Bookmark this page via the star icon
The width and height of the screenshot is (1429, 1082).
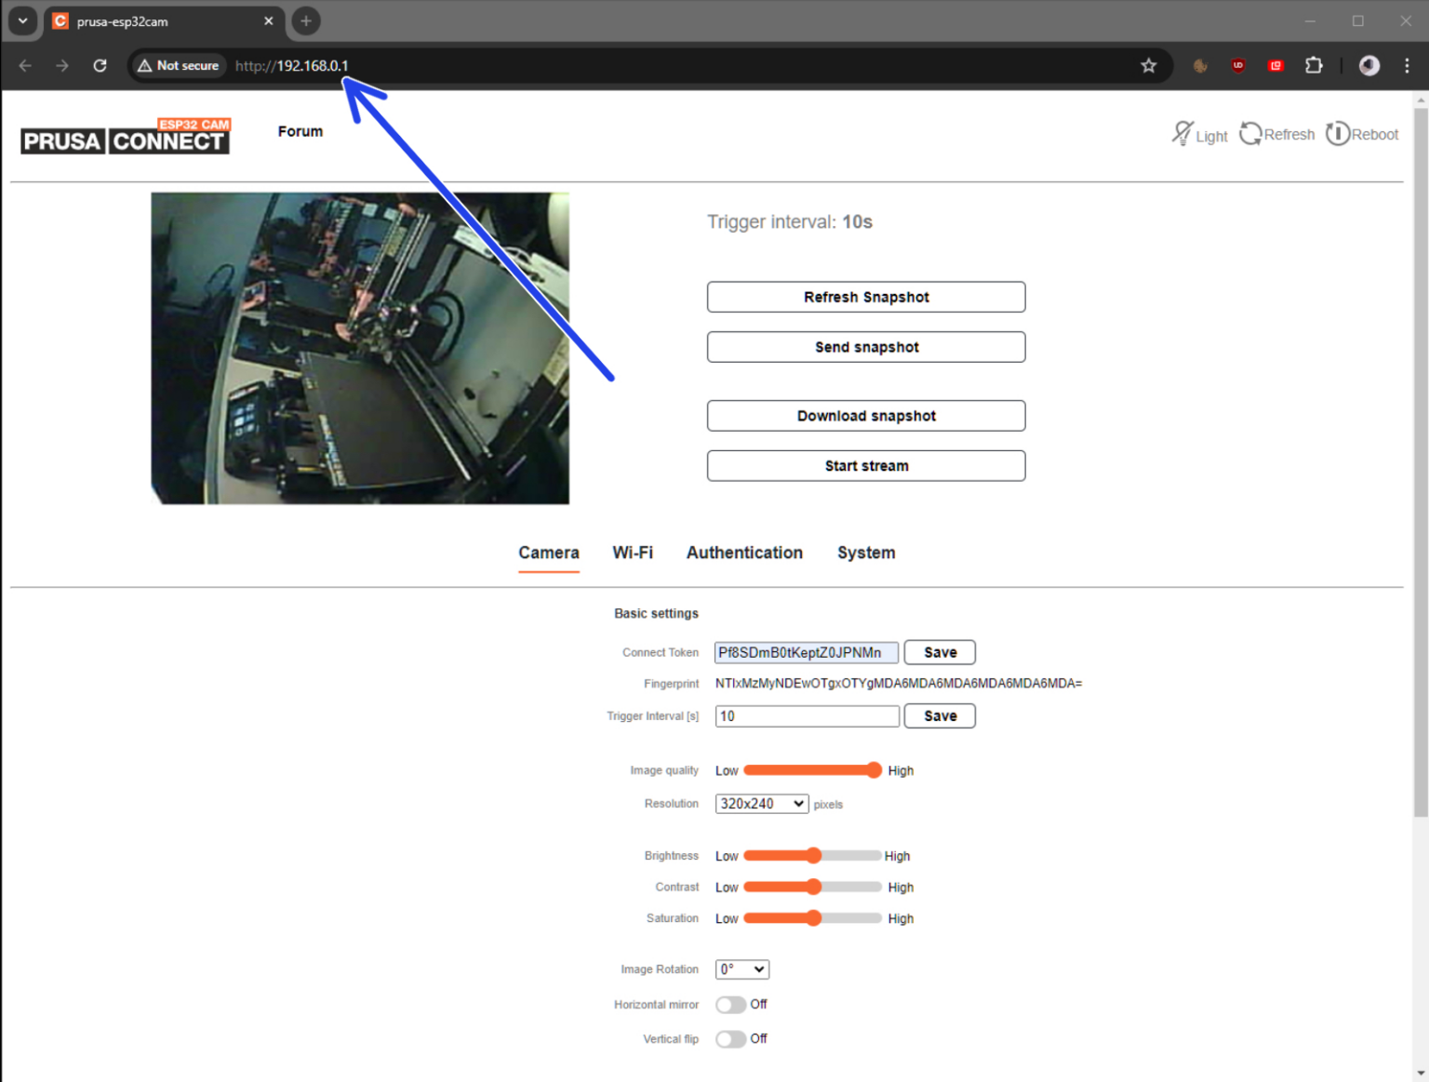click(x=1148, y=65)
